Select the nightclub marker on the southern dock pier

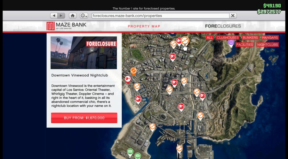[179, 148]
